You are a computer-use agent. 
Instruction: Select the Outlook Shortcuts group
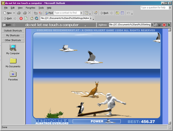pos(13,30)
